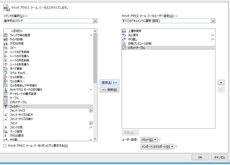Viewport: 230px width, 165px height.
Task: Expand ウィンドウ枠の固定 submenu arrow
Action: point(91,35)
